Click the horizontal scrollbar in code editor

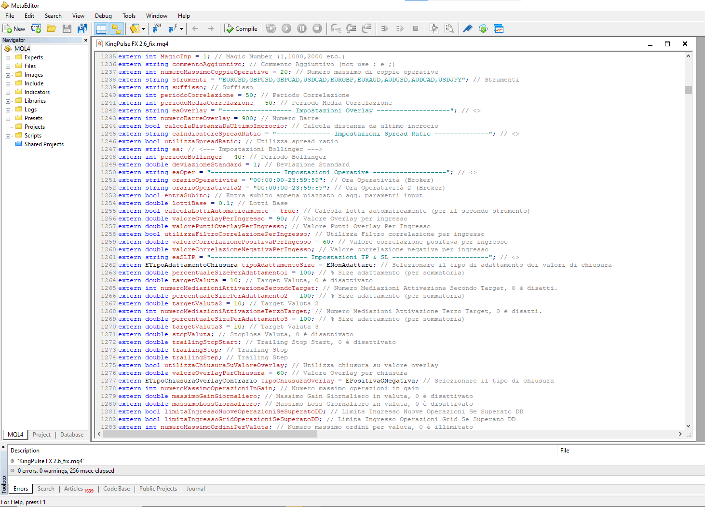tap(210, 434)
